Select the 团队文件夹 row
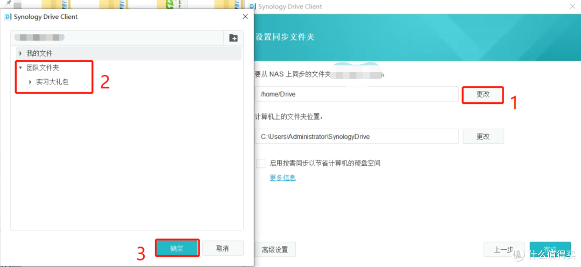The height and width of the screenshot is (267, 581). coord(129,68)
